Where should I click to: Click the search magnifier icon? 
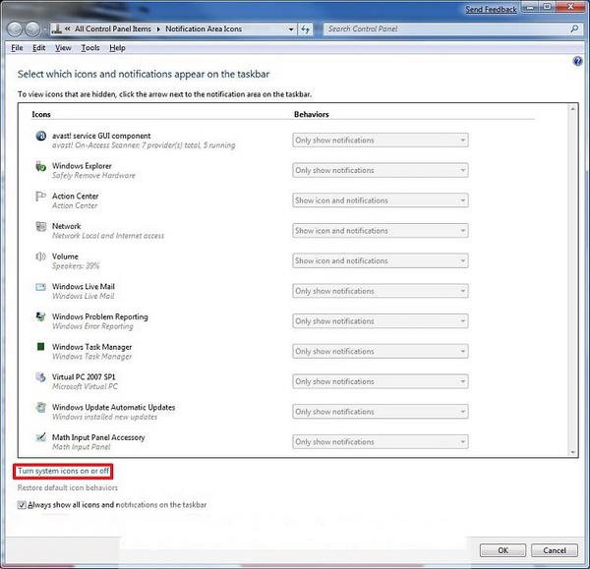[574, 28]
